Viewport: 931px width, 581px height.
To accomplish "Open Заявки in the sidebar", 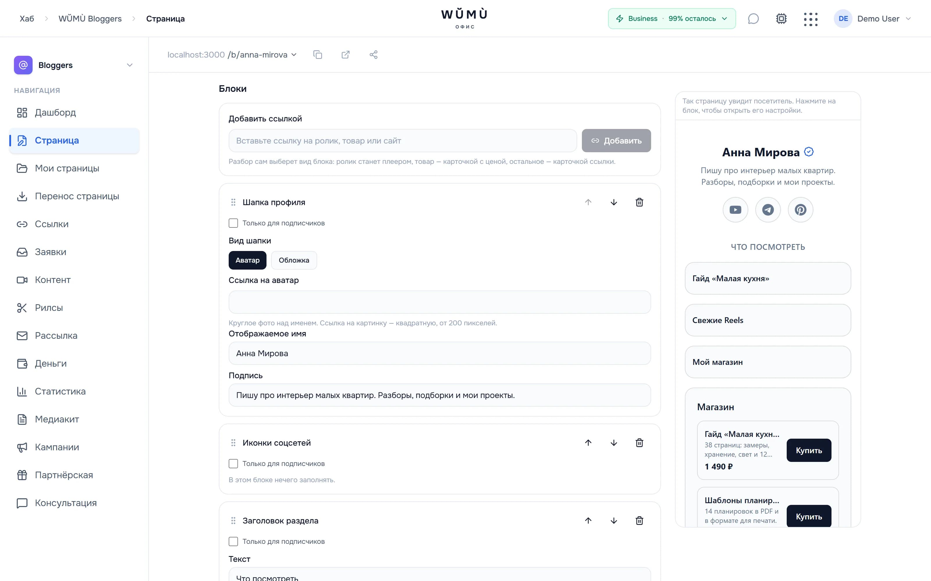I will [74, 252].
